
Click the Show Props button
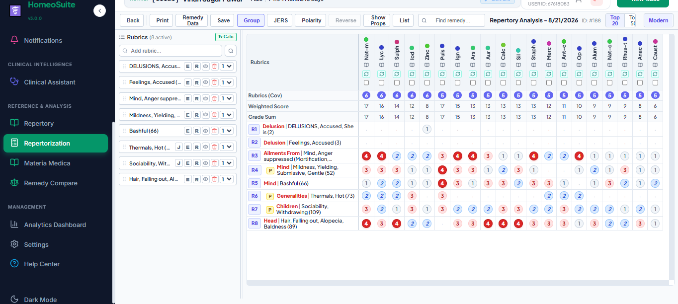point(378,20)
